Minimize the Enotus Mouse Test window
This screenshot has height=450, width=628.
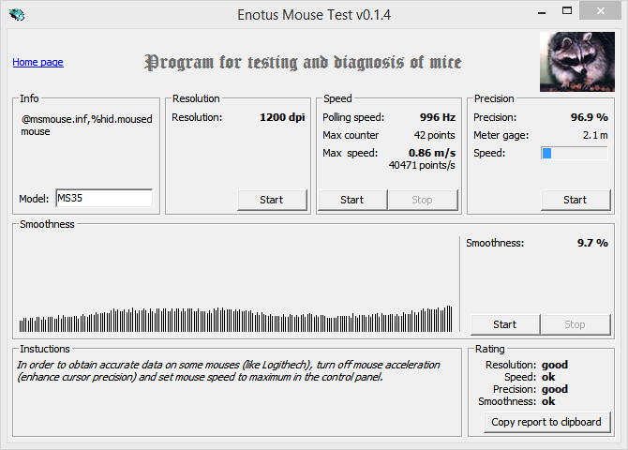[542, 12]
